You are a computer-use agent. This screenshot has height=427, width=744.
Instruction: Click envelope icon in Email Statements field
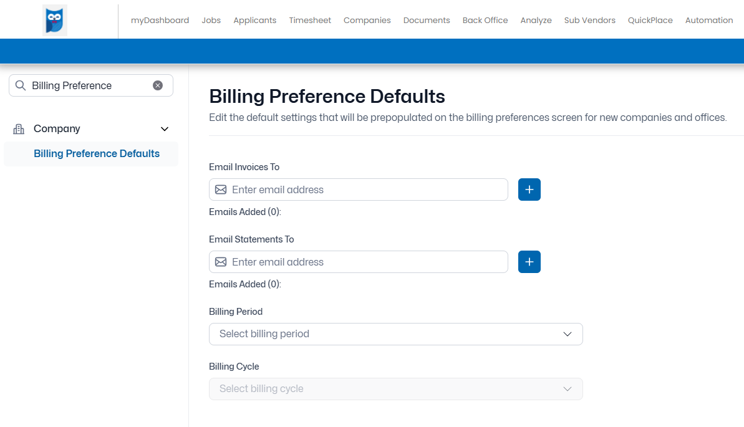click(x=221, y=262)
